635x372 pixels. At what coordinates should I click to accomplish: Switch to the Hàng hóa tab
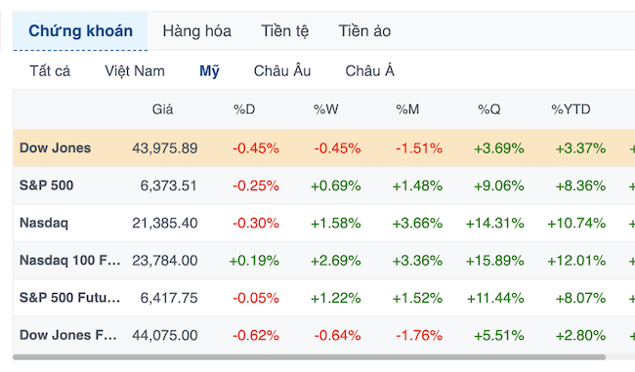tap(196, 31)
